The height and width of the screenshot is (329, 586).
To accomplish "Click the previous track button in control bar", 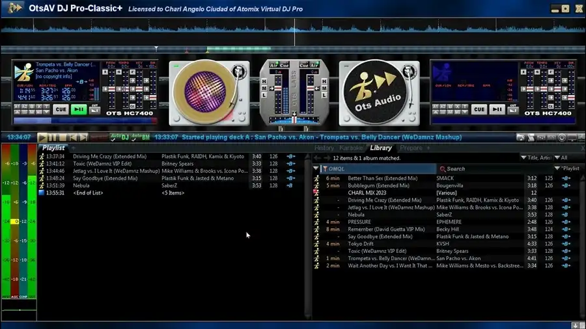I will (73, 137).
